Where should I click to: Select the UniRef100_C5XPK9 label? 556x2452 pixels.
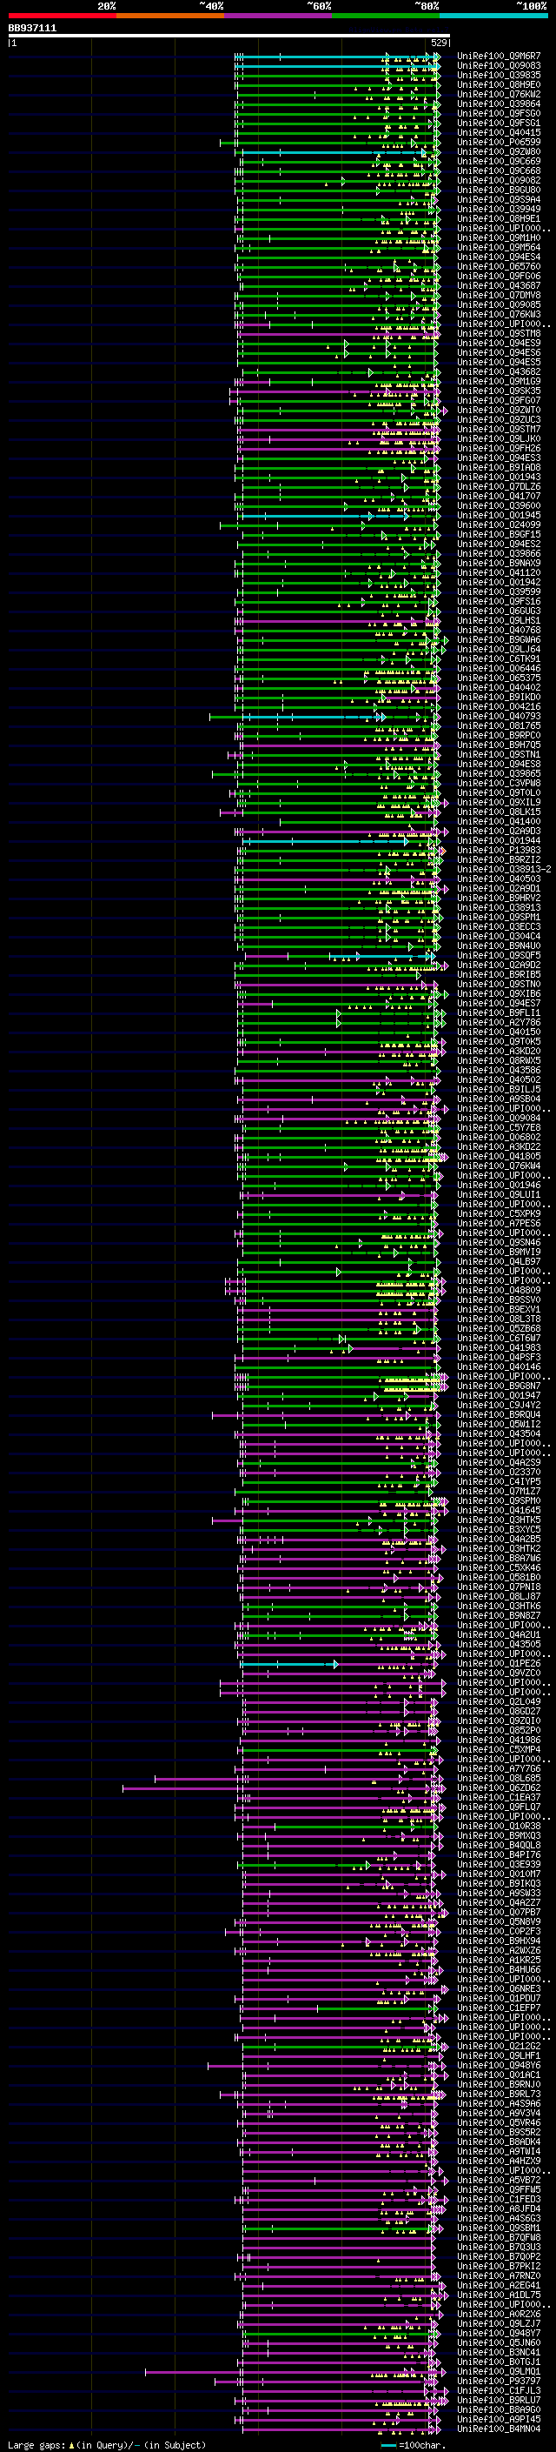click(498, 1213)
